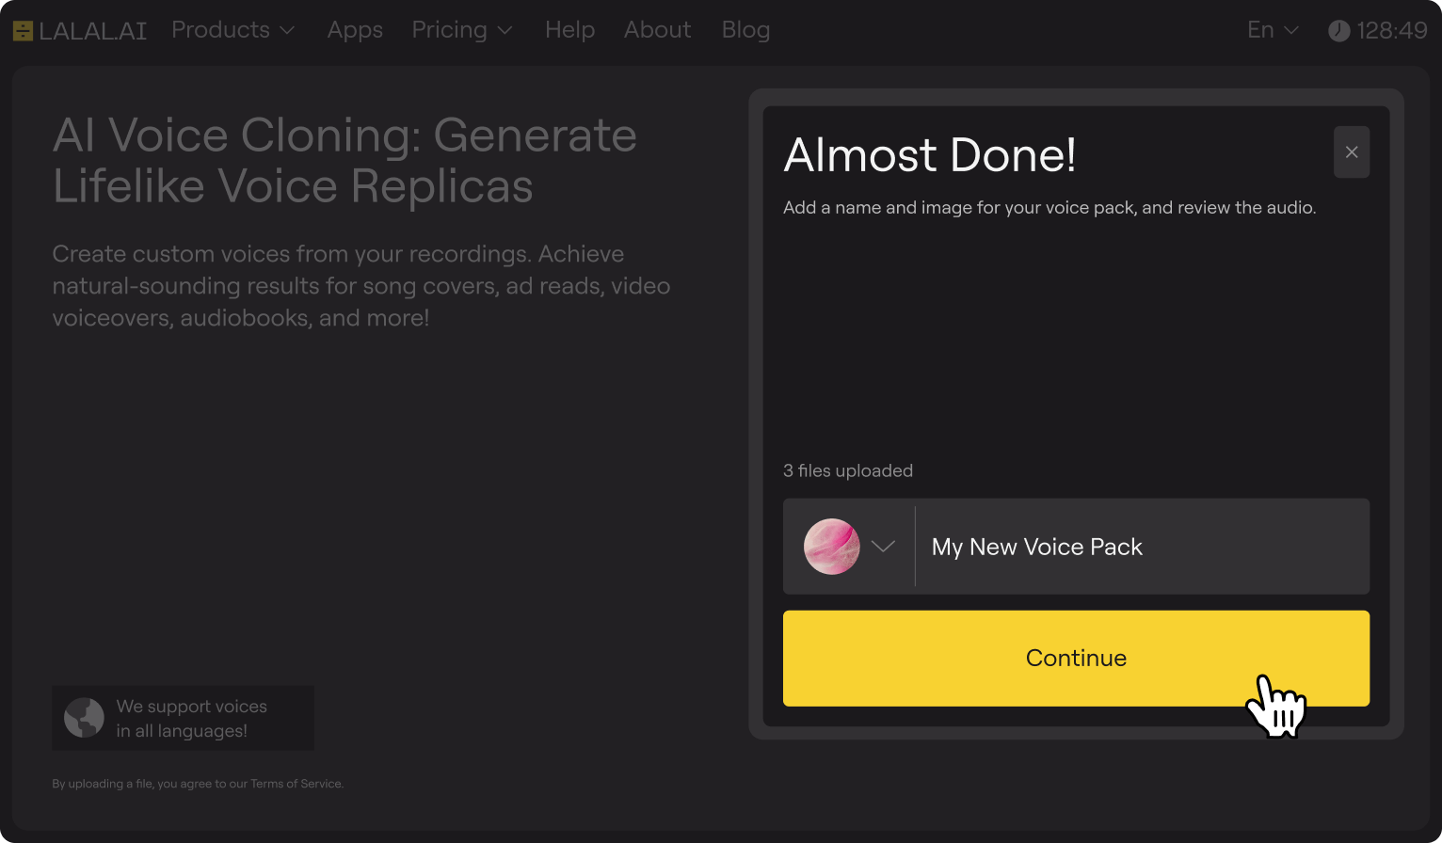Open the Help page

pos(569,30)
